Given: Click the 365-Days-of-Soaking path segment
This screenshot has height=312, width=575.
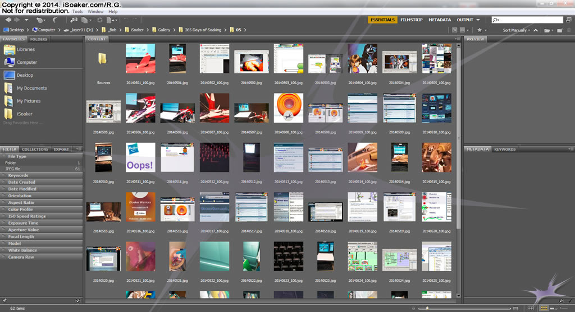Looking at the screenshot, I should [x=200, y=30].
